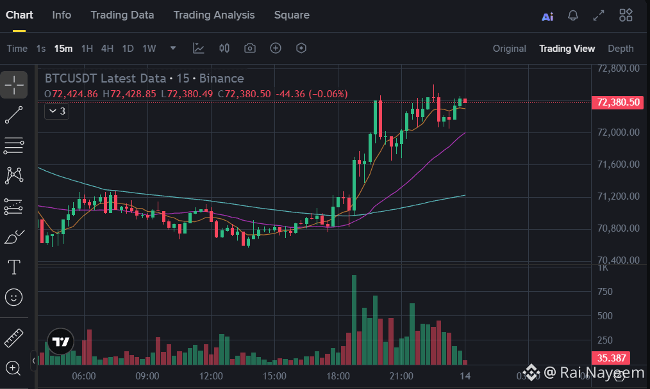Select the 1s time interval
The height and width of the screenshot is (389, 650).
(x=40, y=49)
